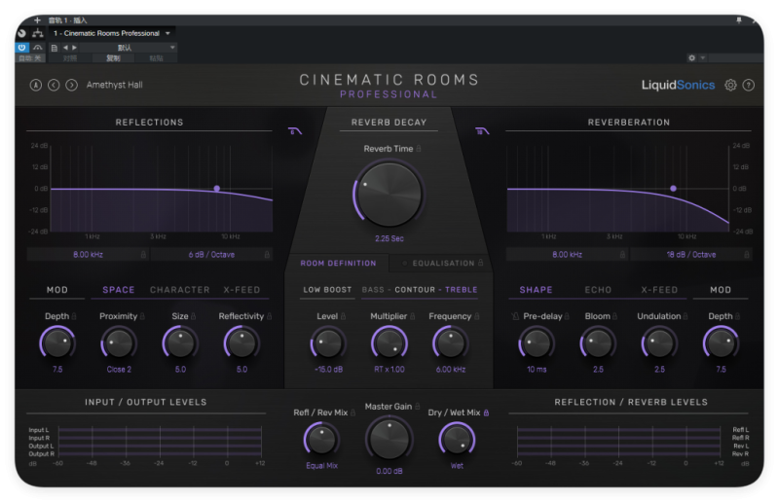Click the A/B compare icon beside preset arrows
Viewport: 779px width, 502px height.
click(x=36, y=85)
